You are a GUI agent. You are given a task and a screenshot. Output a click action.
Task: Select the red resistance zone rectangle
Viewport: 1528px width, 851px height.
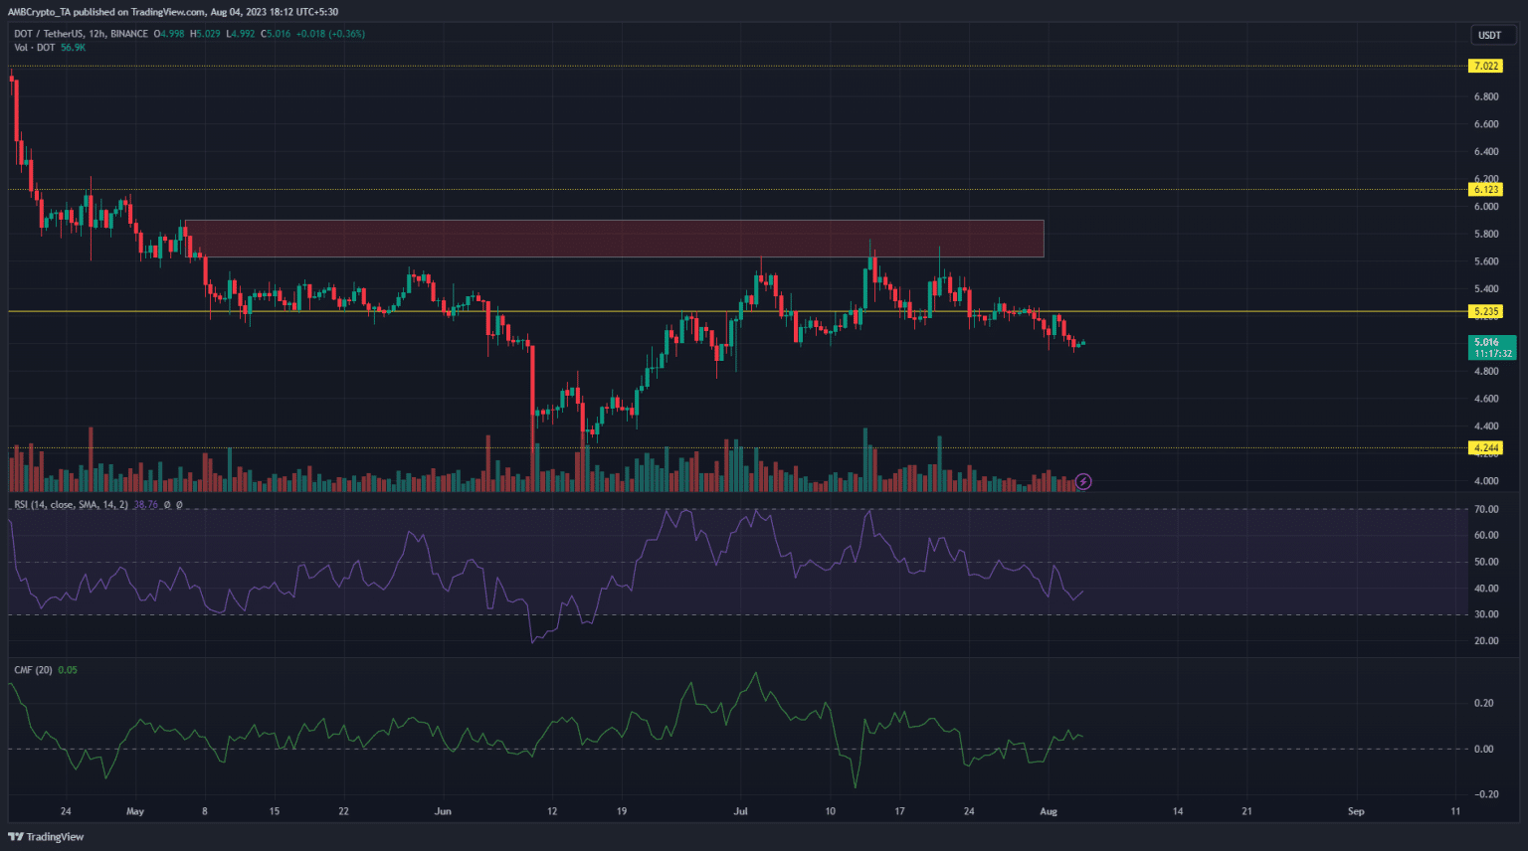tap(614, 239)
